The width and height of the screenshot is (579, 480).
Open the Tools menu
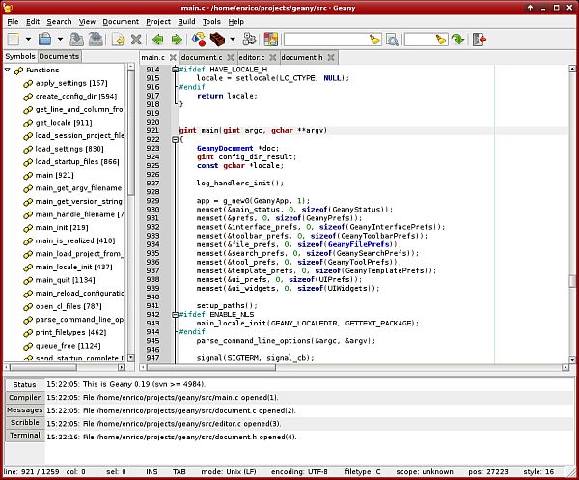coord(211,22)
